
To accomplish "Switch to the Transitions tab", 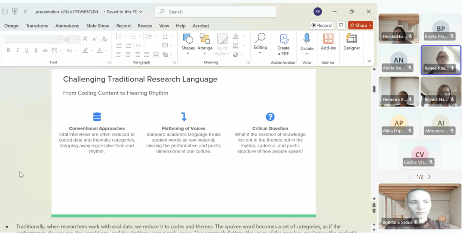I will pos(37,26).
